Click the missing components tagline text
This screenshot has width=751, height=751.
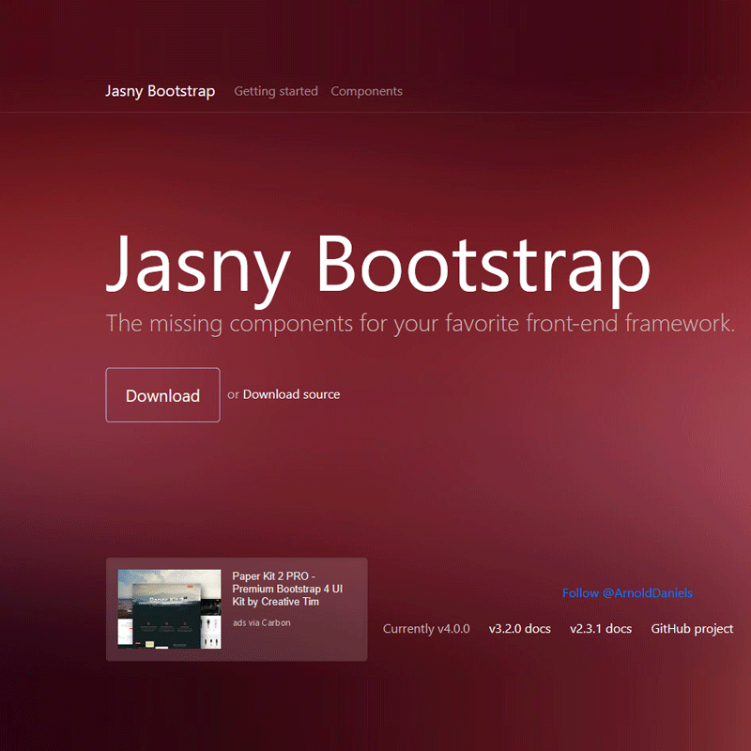[421, 323]
